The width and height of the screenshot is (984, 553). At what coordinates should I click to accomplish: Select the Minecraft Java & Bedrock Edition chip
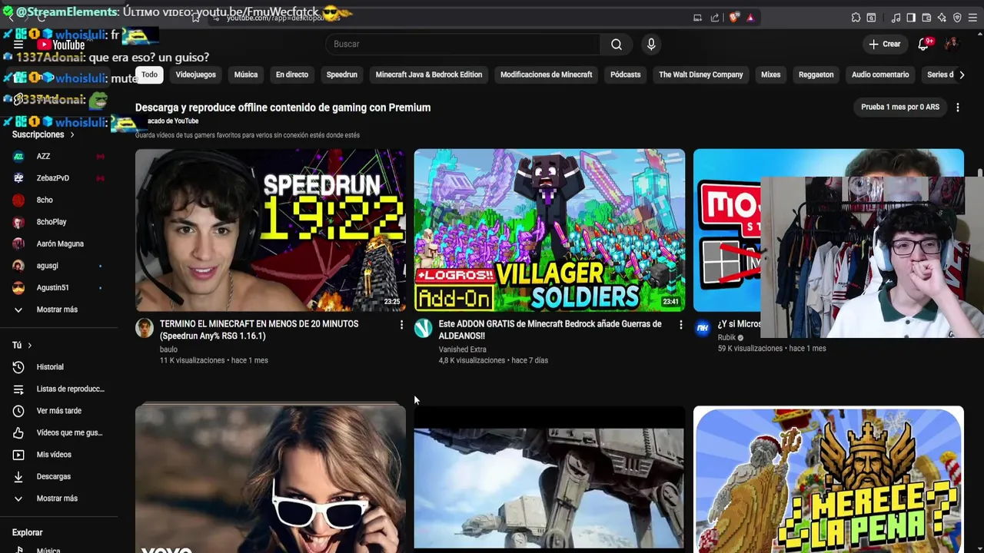pos(429,75)
